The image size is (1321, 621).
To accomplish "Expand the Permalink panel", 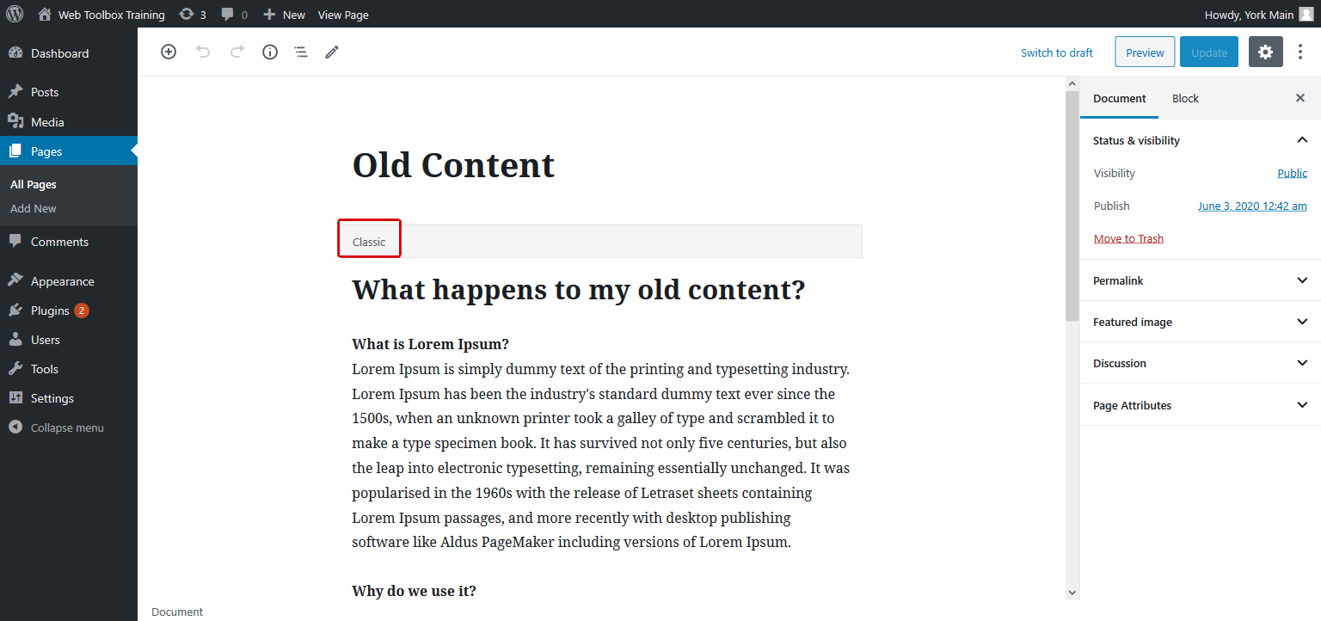I will [1201, 280].
